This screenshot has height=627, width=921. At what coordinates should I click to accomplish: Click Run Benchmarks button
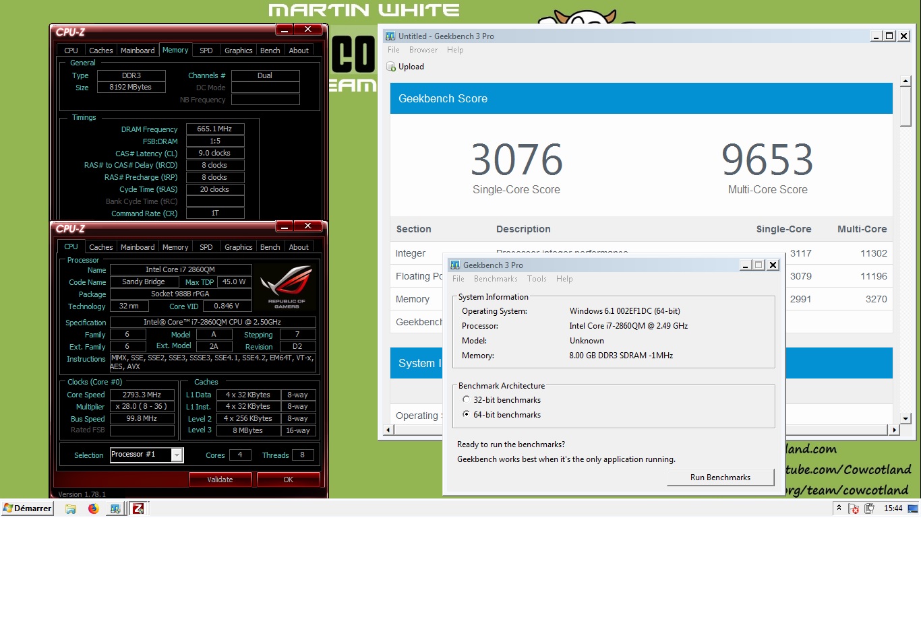click(720, 477)
